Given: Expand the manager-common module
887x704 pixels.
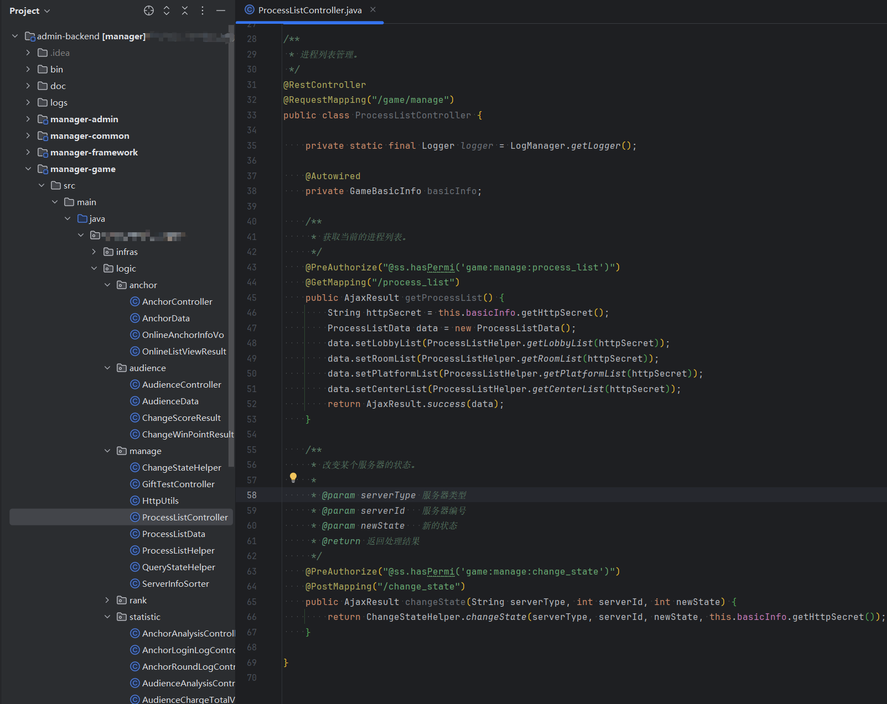Looking at the screenshot, I should pyautogui.click(x=28, y=135).
